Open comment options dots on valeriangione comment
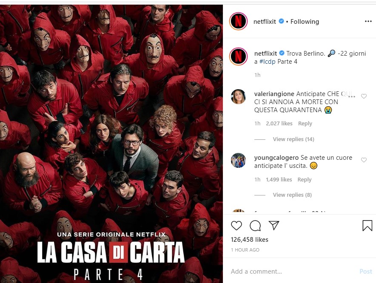The width and height of the screenshot is (376, 283). click(351, 96)
